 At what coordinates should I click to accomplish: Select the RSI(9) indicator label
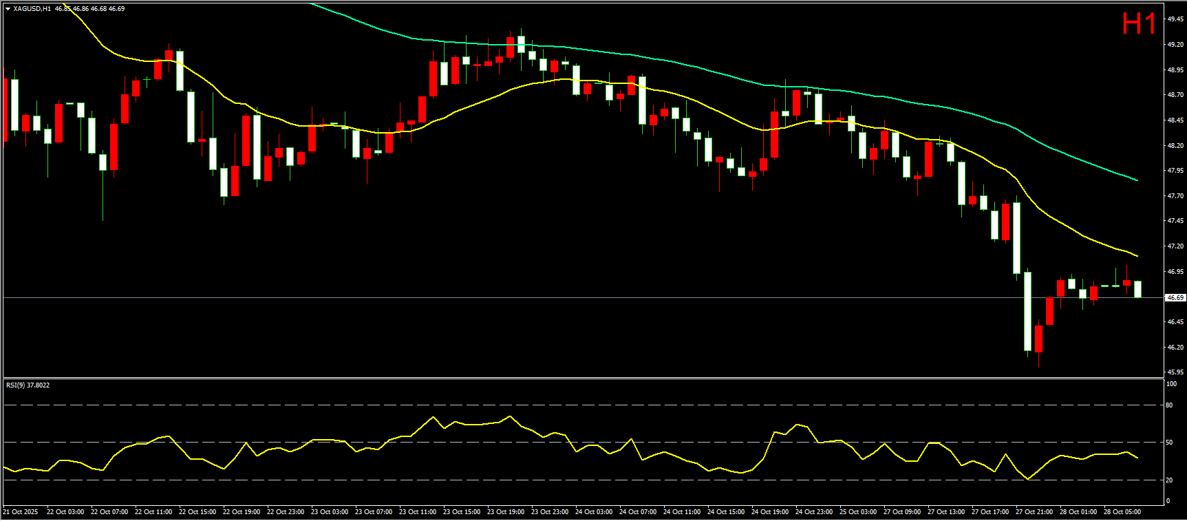[x=28, y=385]
